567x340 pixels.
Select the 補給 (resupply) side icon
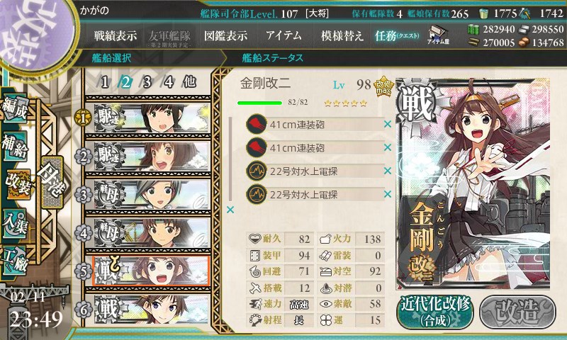pos(16,147)
